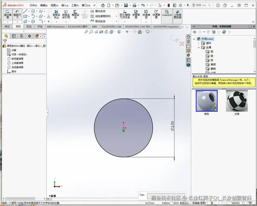Click 退出草图 to exit the sketch
The width and height of the screenshot is (257, 206).
click(8, 14)
